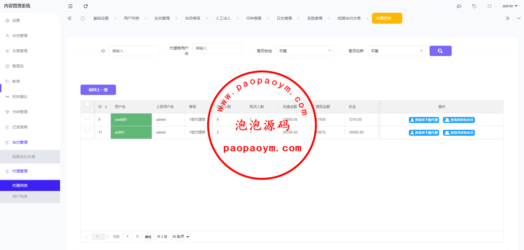Check the row checkbox for ceshi01
This screenshot has width=524, height=250.
[87, 117]
